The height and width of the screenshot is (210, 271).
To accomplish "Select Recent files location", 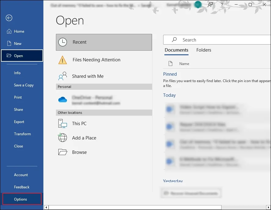I will pyautogui.click(x=104, y=42).
